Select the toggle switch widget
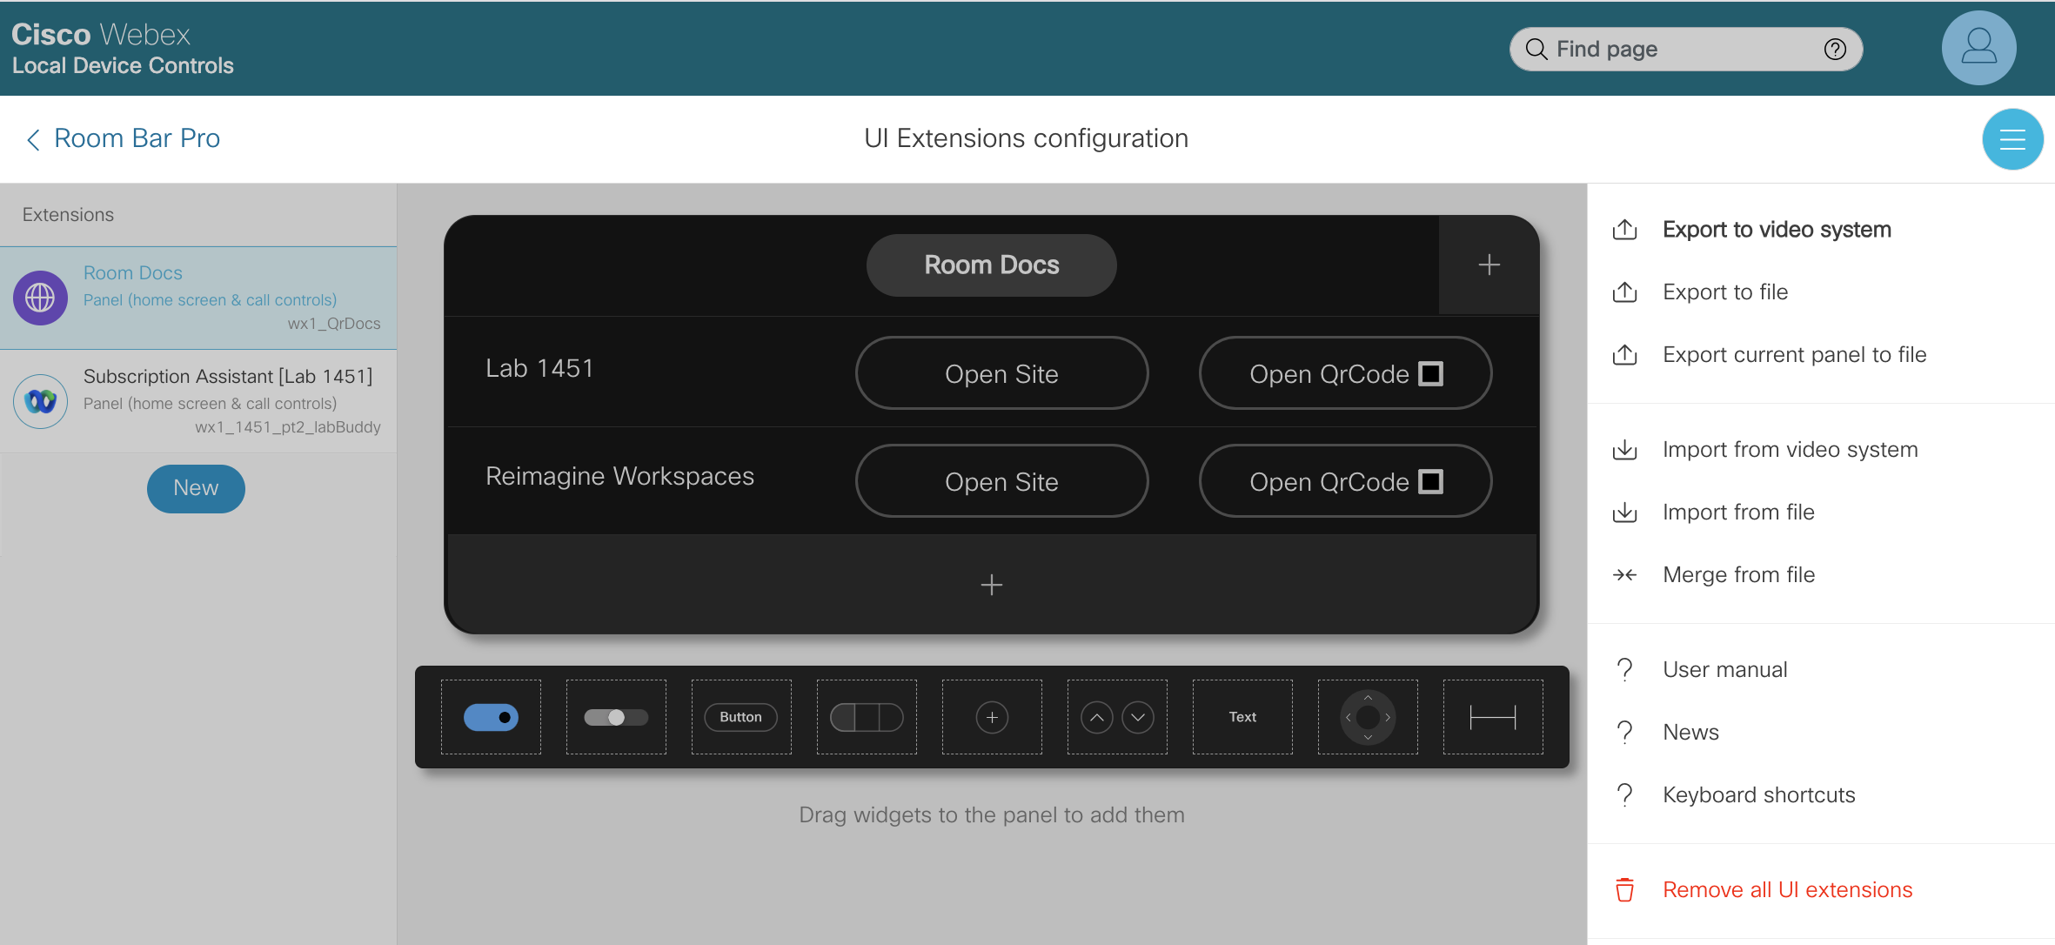 (491, 717)
